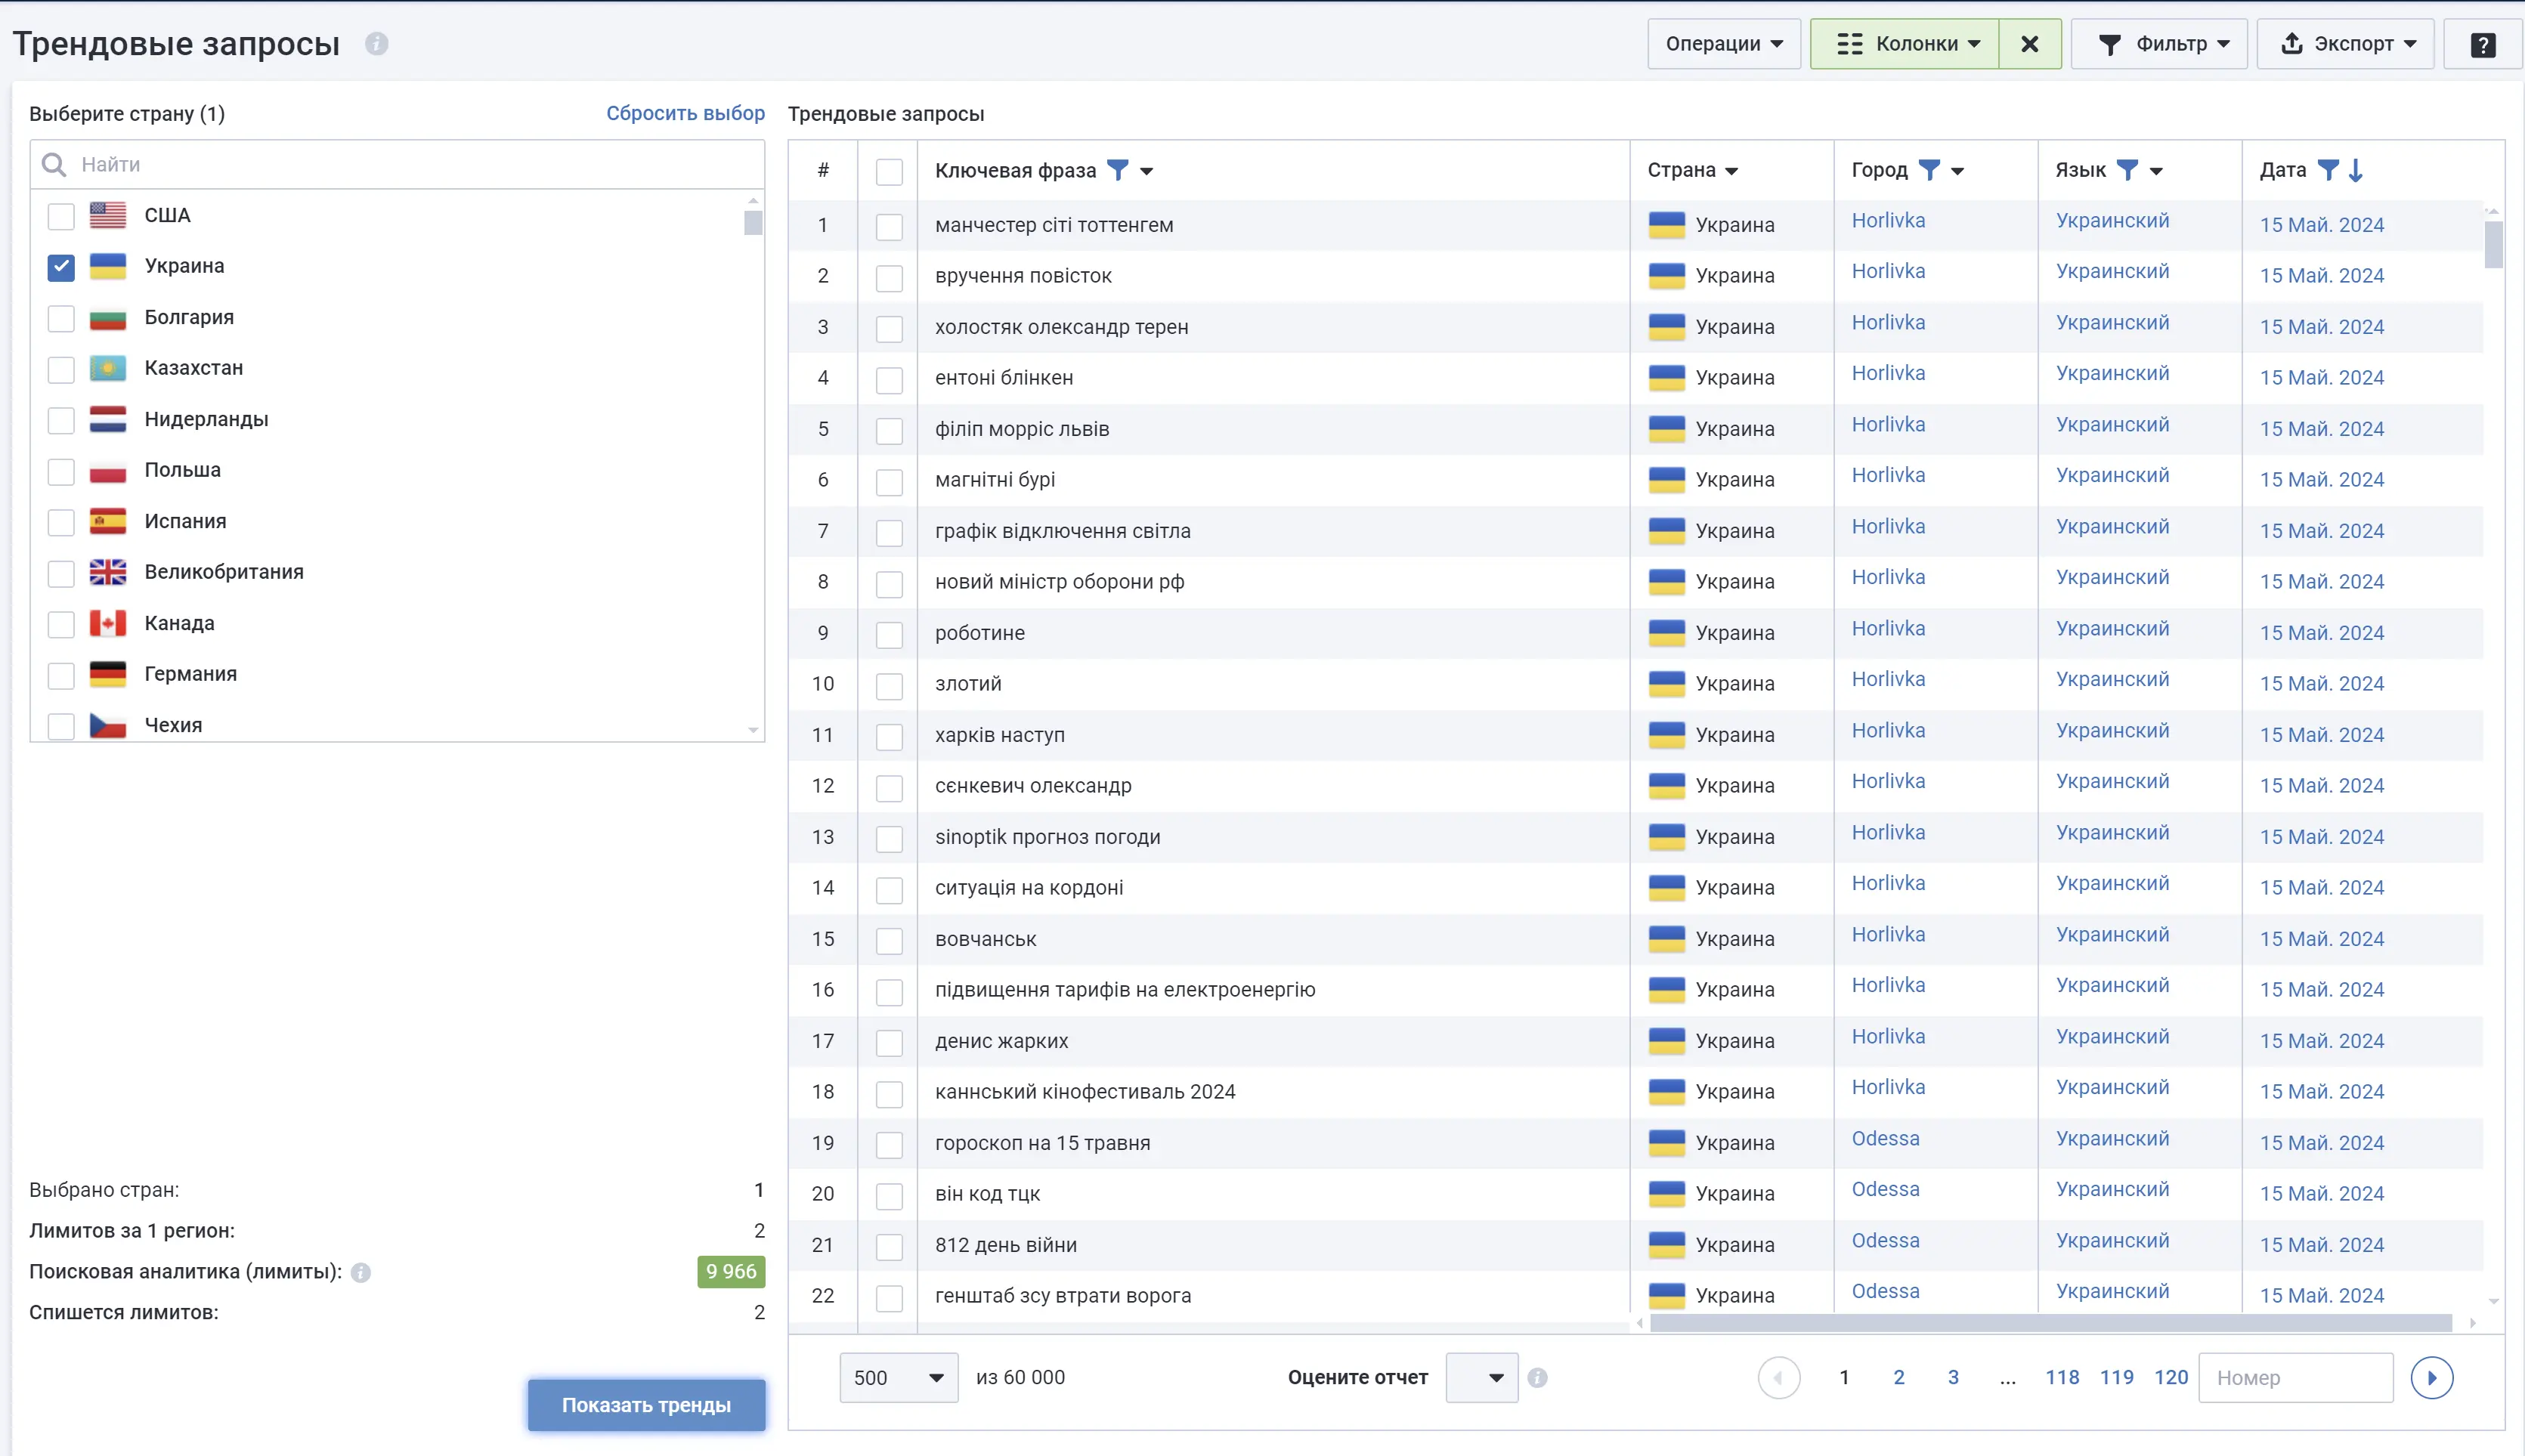2525x1456 pixels.
Task: Close the Колонки panel with X
Action: [2029, 44]
